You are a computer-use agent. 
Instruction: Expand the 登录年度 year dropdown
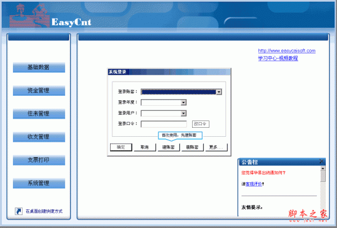point(183,102)
